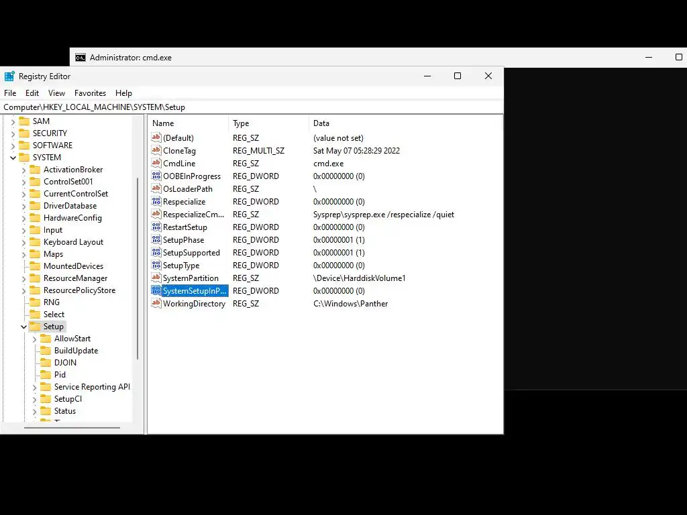This screenshot has height=515, width=687.
Task: Select the highlighted SystemSetupInP... value
Action: pyautogui.click(x=195, y=291)
